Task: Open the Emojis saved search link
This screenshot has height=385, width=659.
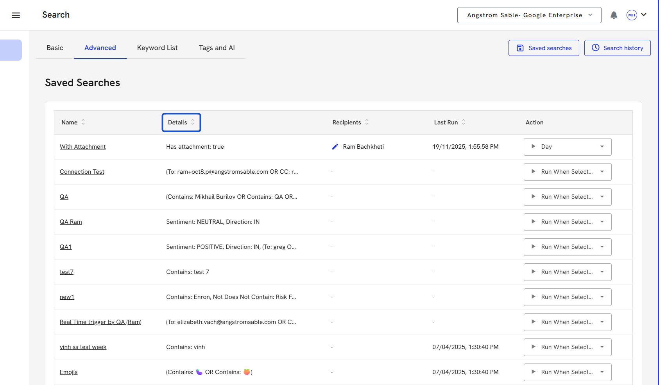Action: click(x=68, y=372)
